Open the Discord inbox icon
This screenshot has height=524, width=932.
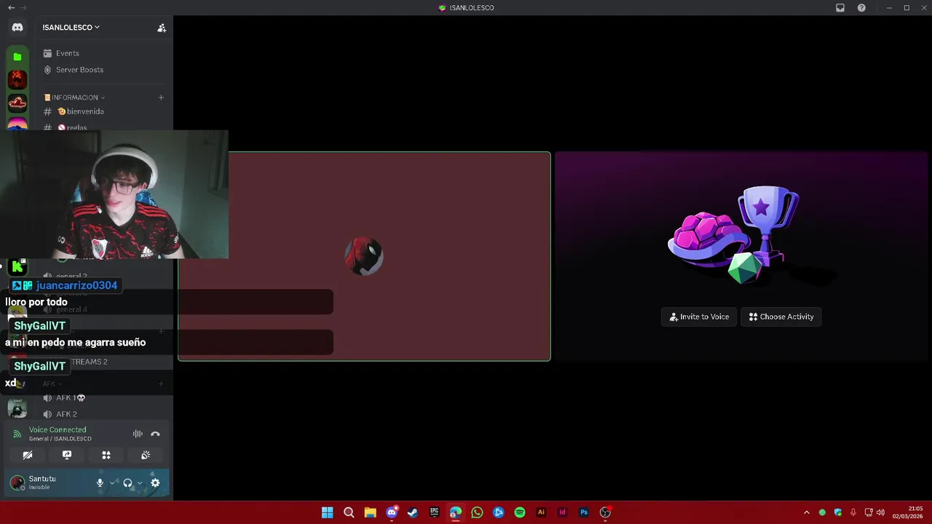(x=840, y=8)
